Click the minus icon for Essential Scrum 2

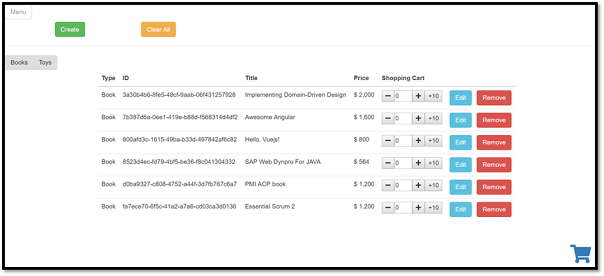[x=388, y=207]
